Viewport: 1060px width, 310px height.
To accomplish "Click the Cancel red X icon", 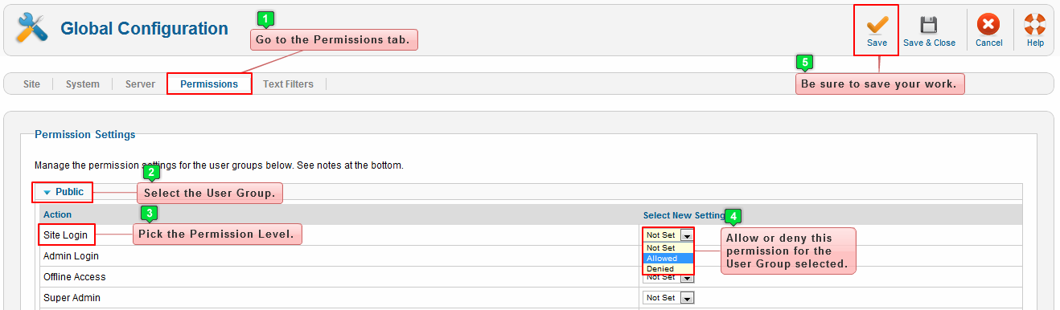I will (x=988, y=24).
